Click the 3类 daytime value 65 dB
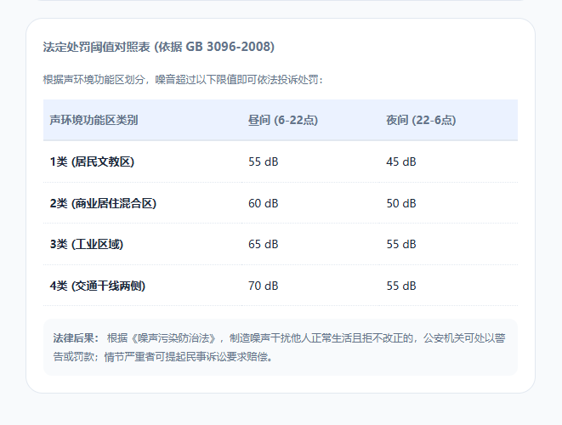 [263, 244]
